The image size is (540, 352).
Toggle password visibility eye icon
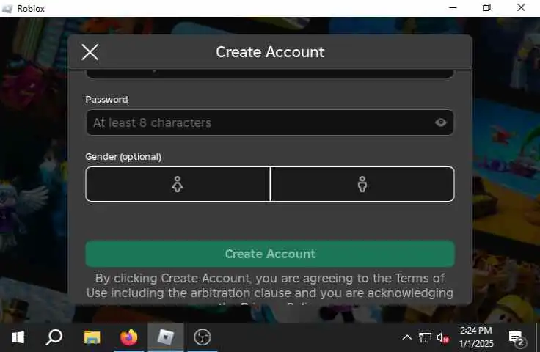[440, 122]
